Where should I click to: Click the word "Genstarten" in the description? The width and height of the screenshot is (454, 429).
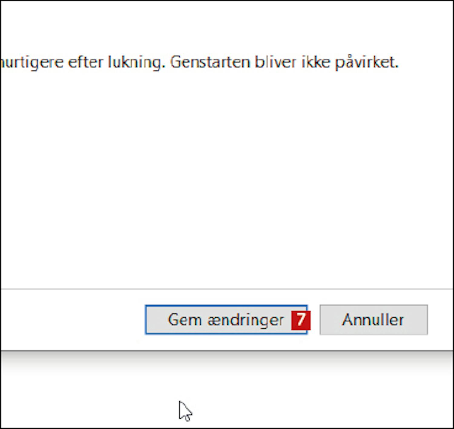(210, 62)
